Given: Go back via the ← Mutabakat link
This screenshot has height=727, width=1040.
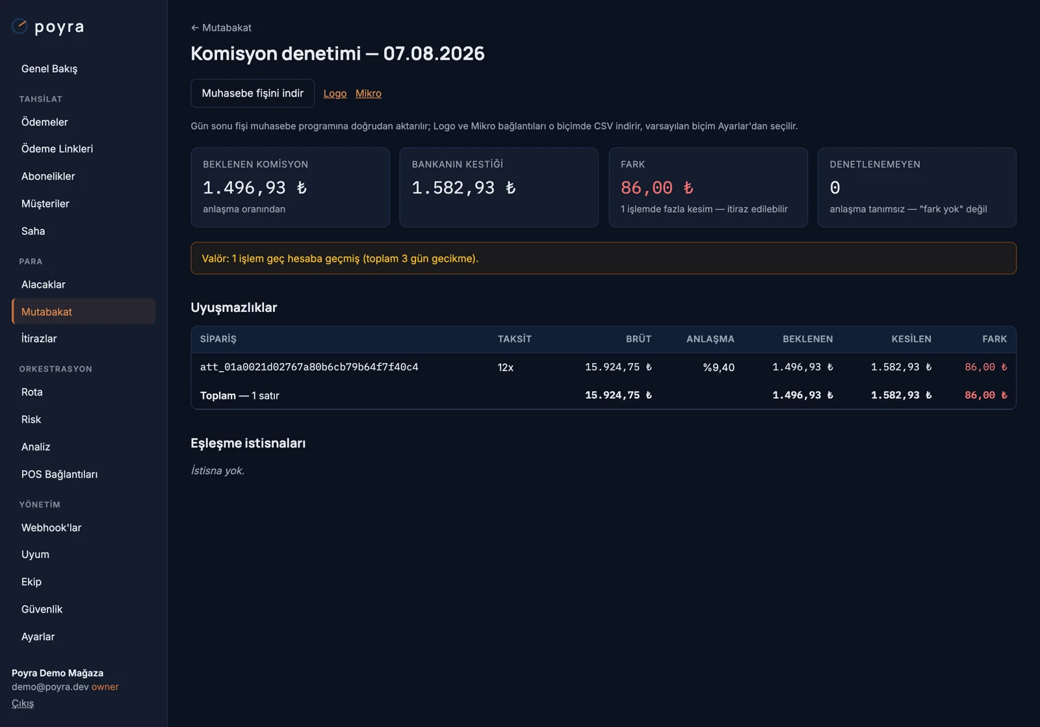Looking at the screenshot, I should [221, 27].
